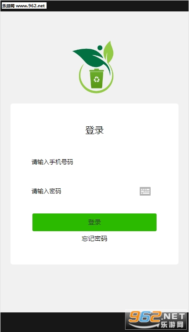
Task: Click the gray background below login card
Action: coord(94,288)
